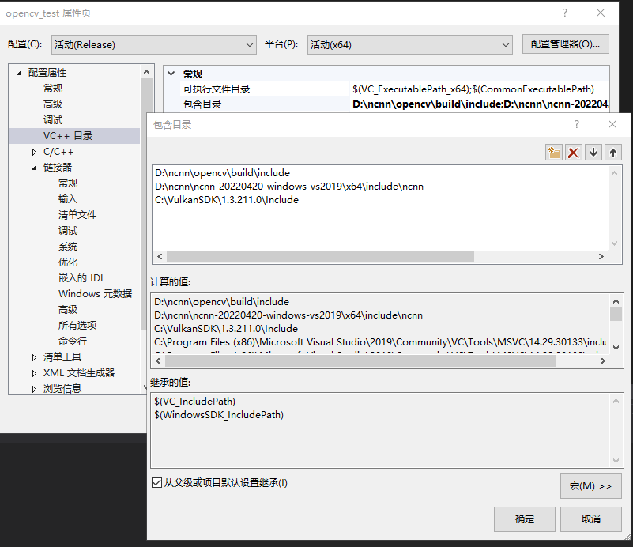Select 调试 under 配置属性
This screenshot has height=547, width=633.
click(x=53, y=120)
